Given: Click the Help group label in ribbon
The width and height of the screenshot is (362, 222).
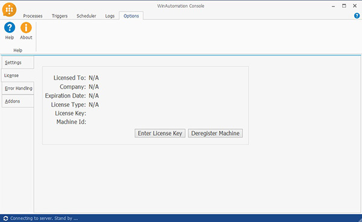Looking at the screenshot, I should pyautogui.click(x=17, y=50).
